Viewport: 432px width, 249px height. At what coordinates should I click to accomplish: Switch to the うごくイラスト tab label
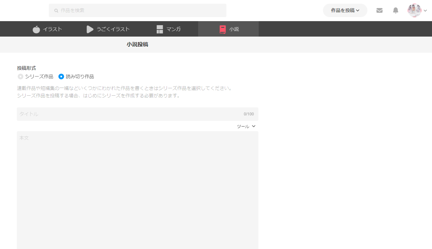113,29
